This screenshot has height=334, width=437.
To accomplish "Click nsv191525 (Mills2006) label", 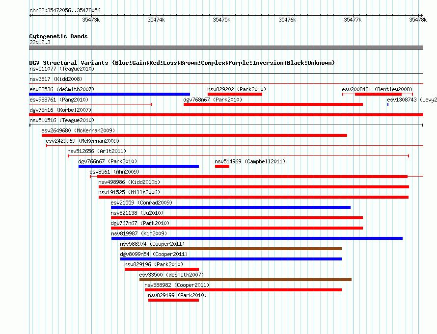I will tap(129, 192).
